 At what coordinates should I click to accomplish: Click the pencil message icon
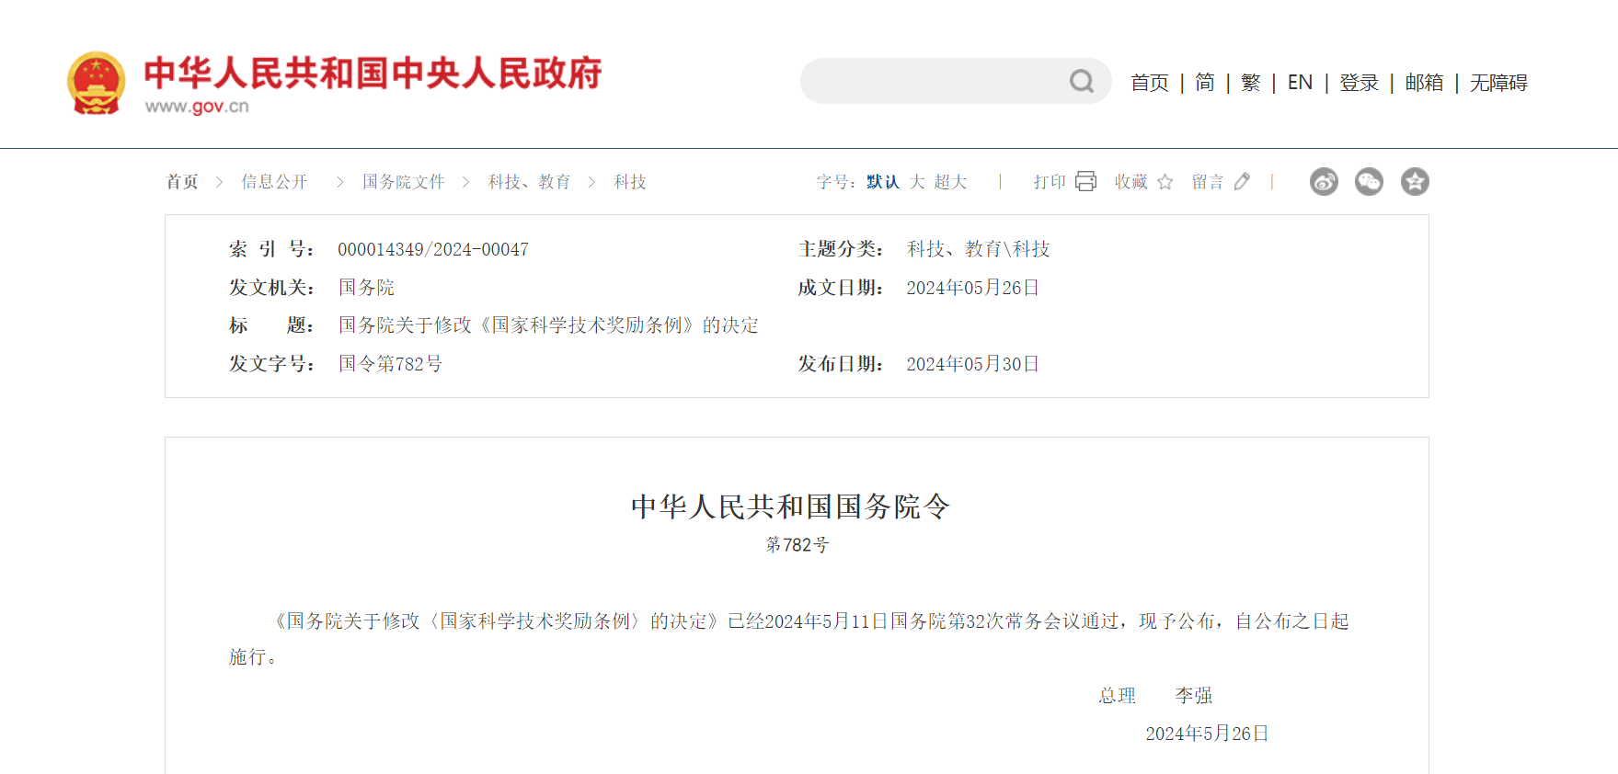coord(1242,181)
